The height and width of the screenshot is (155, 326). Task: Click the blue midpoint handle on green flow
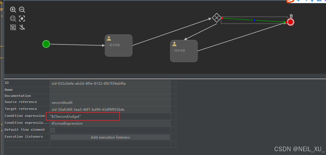(x=254, y=20)
